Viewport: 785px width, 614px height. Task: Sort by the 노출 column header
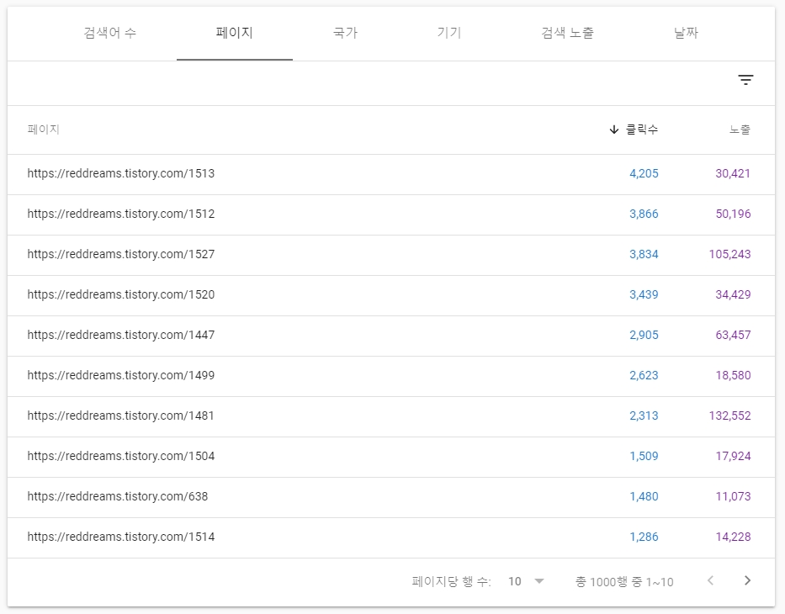coord(740,130)
